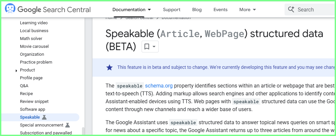Click the beaker icon next to Special announcement
Image resolution: width=336 pixels, height=136 pixels.
tap(68, 125)
